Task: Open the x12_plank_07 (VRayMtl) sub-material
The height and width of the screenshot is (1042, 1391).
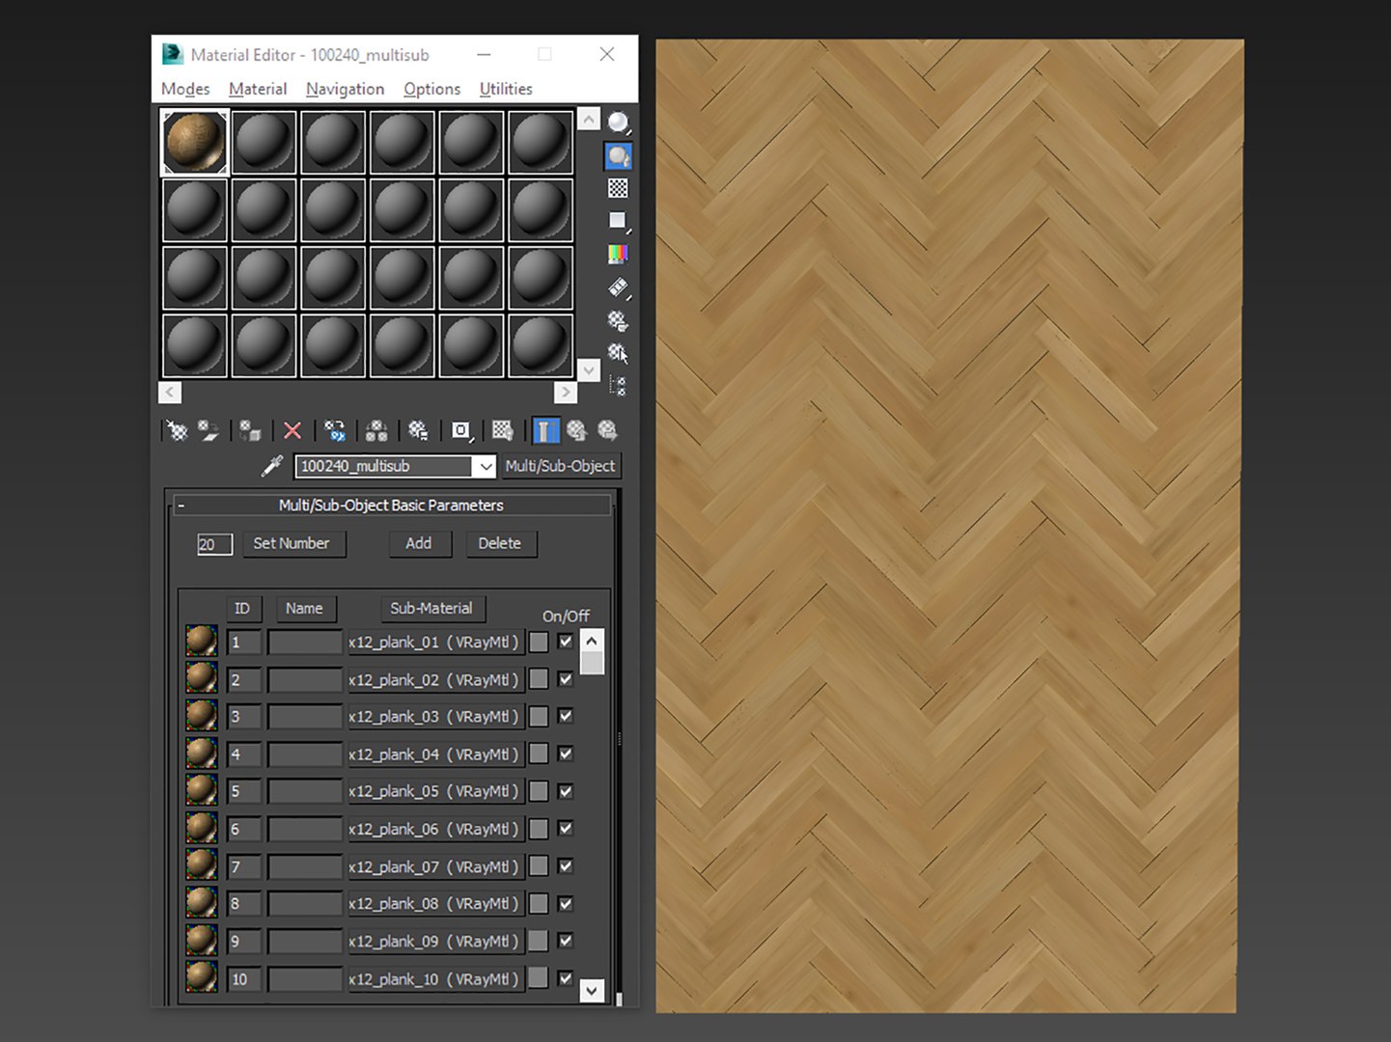Action: [434, 866]
